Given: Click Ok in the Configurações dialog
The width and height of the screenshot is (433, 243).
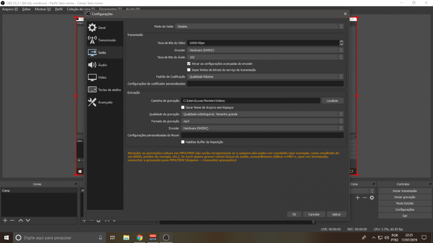Looking at the screenshot, I should [x=294, y=215].
